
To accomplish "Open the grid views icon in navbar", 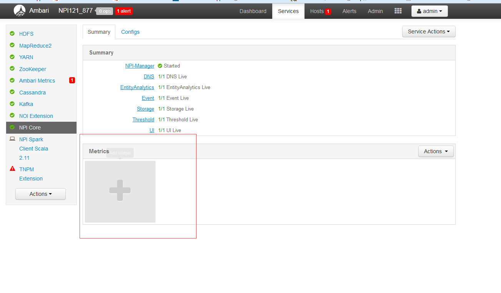I will [x=398, y=11].
